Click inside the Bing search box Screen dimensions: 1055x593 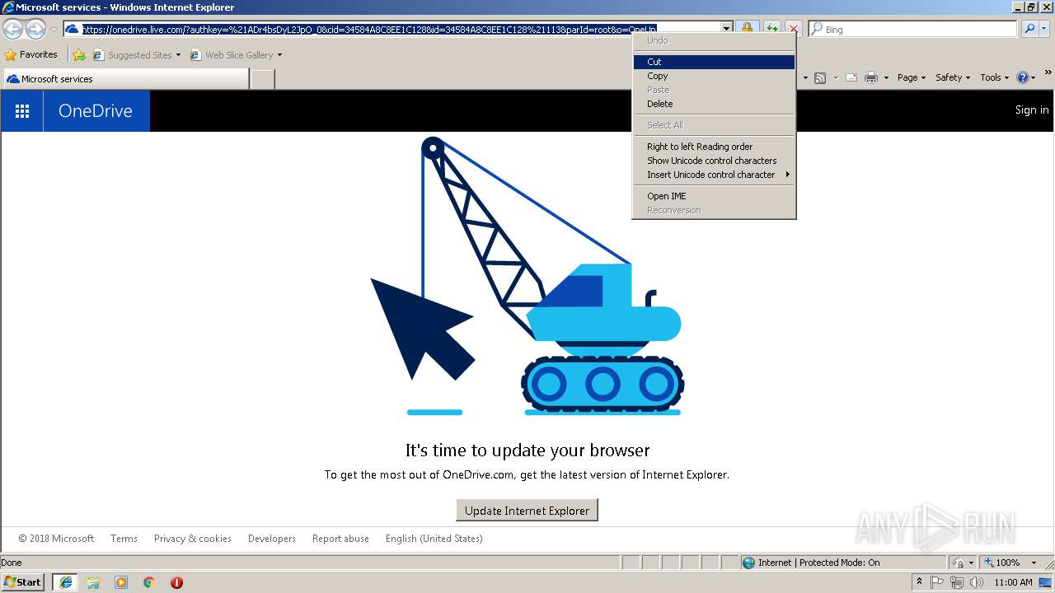(x=913, y=29)
